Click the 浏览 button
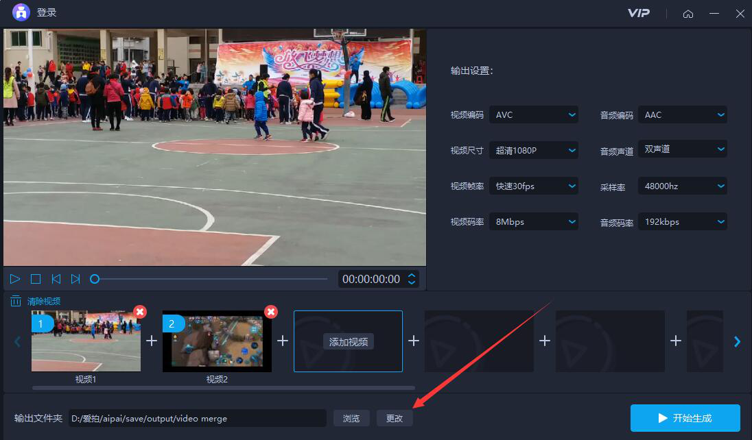 351,419
